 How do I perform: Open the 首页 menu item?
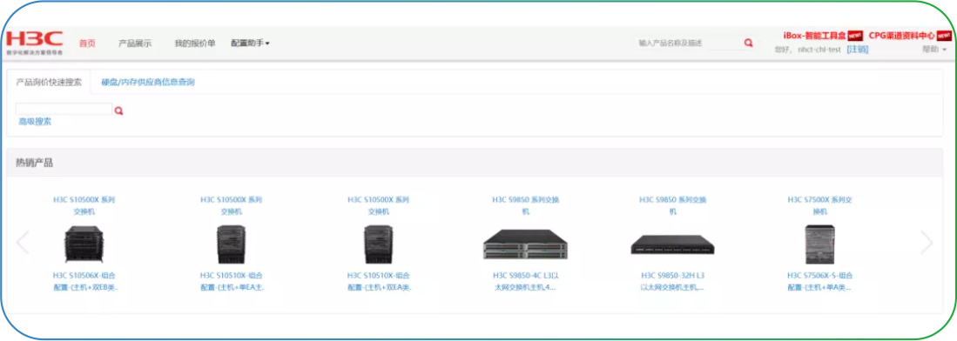point(87,43)
